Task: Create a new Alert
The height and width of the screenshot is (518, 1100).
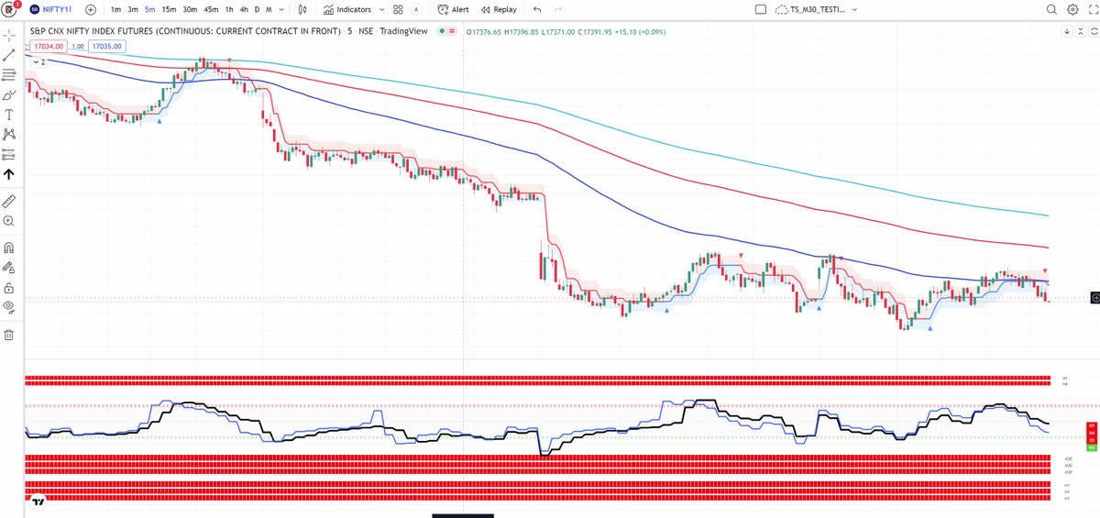Action: tap(453, 9)
